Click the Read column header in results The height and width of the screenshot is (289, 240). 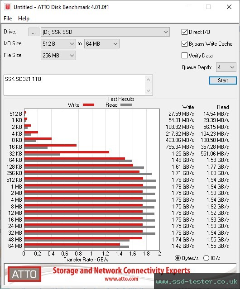[223, 107]
